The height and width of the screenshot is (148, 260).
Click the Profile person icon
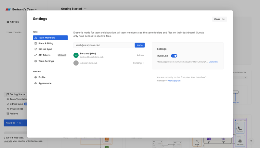(x=35, y=77)
